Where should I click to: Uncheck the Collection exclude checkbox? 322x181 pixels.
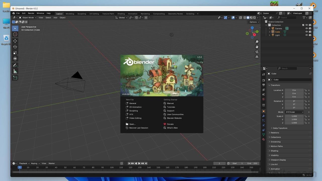pyautogui.click(x=303, y=25)
